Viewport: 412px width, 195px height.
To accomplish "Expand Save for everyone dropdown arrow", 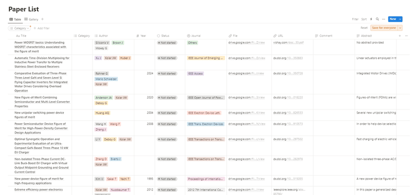I will [x=400, y=28].
